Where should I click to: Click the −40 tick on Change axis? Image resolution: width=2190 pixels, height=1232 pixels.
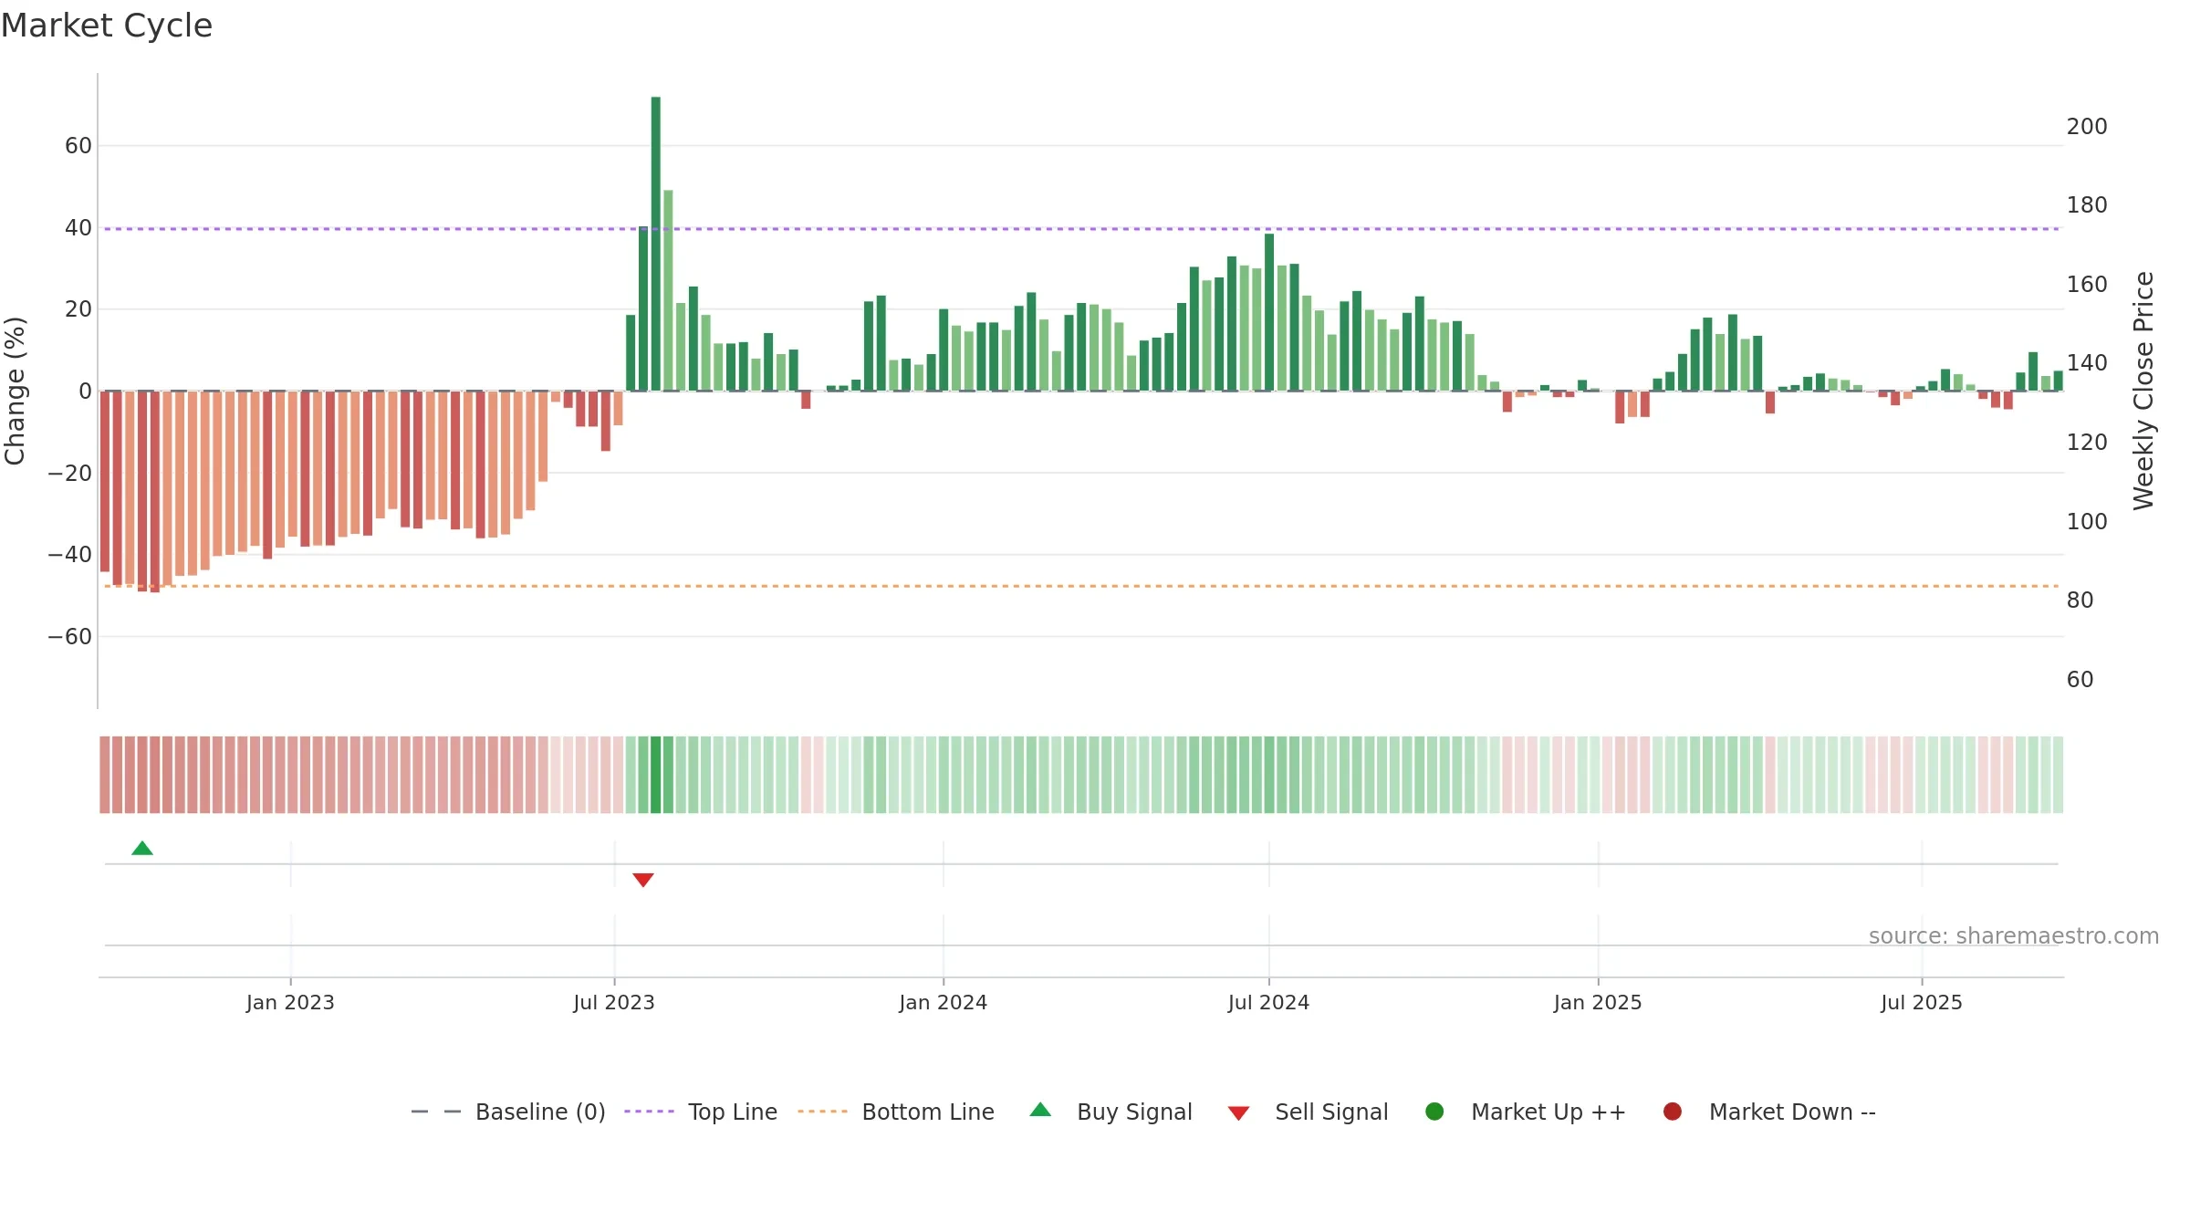(69, 555)
